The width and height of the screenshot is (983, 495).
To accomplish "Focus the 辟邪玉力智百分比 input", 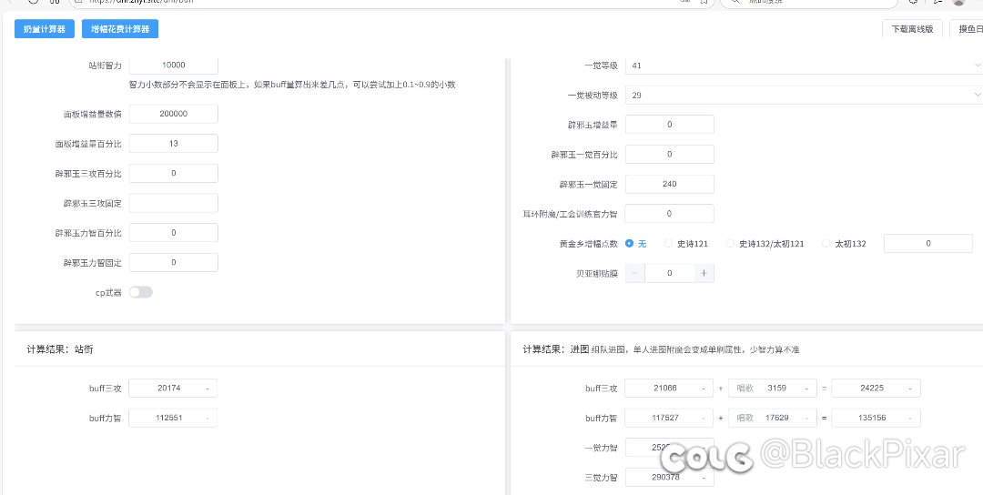I will click(174, 232).
